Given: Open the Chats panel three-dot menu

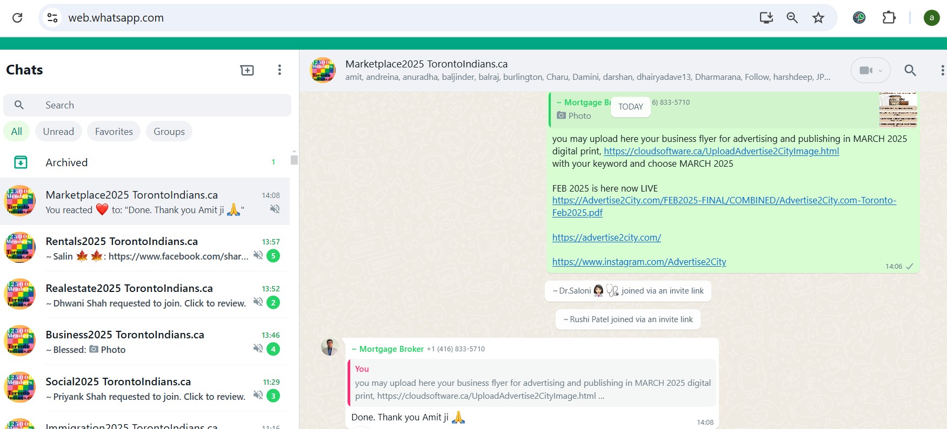Looking at the screenshot, I should pyautogui.click(x=279, y=70).
